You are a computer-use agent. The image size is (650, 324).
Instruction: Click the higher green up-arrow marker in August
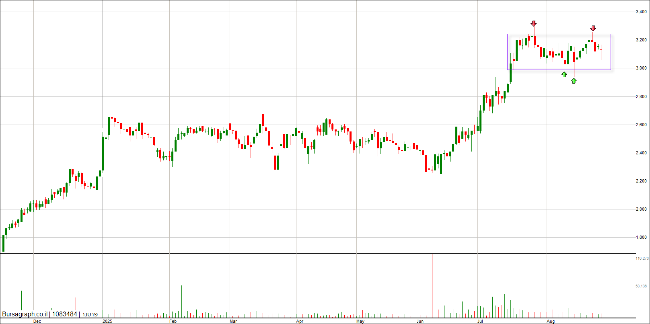click(564, 74)
